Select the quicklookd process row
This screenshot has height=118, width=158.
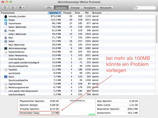78,73
